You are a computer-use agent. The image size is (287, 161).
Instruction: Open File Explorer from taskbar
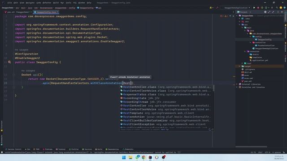click(130, 157)
